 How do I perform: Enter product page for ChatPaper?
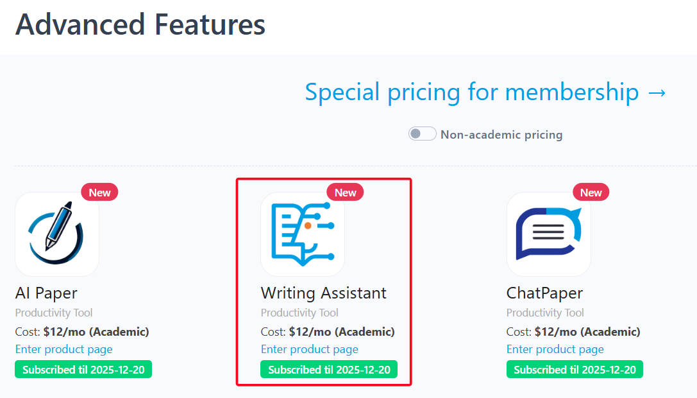point(555,349)
